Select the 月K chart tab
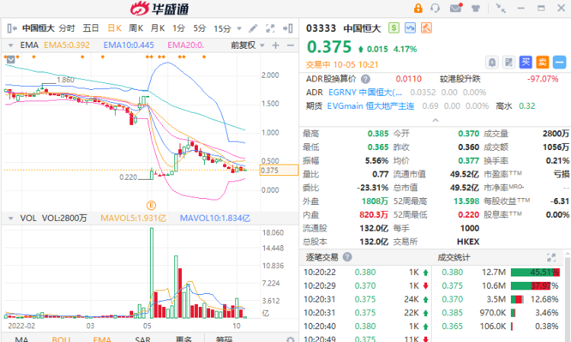 pyautogui.click(x=158, y=28)
